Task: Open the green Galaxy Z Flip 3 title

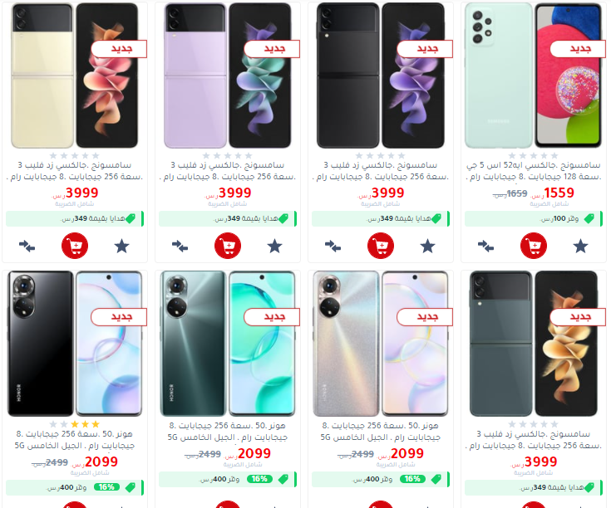Action: point(534,439)
